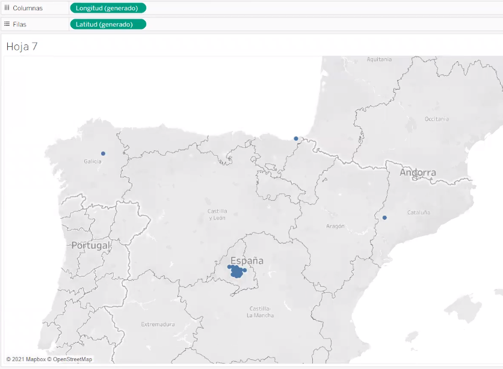Select the Columnas shelf label
503x369 pixels.
click(28, 8)
